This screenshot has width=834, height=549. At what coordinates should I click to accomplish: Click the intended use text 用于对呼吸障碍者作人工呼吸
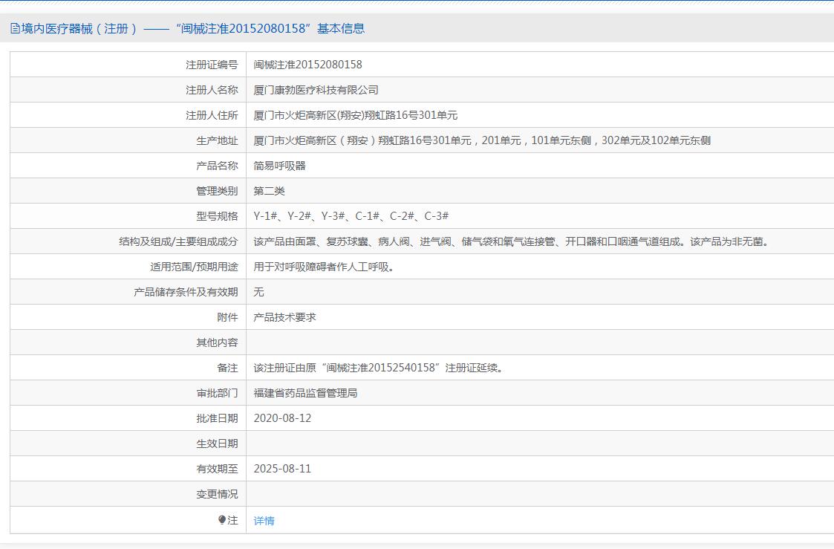324,267
